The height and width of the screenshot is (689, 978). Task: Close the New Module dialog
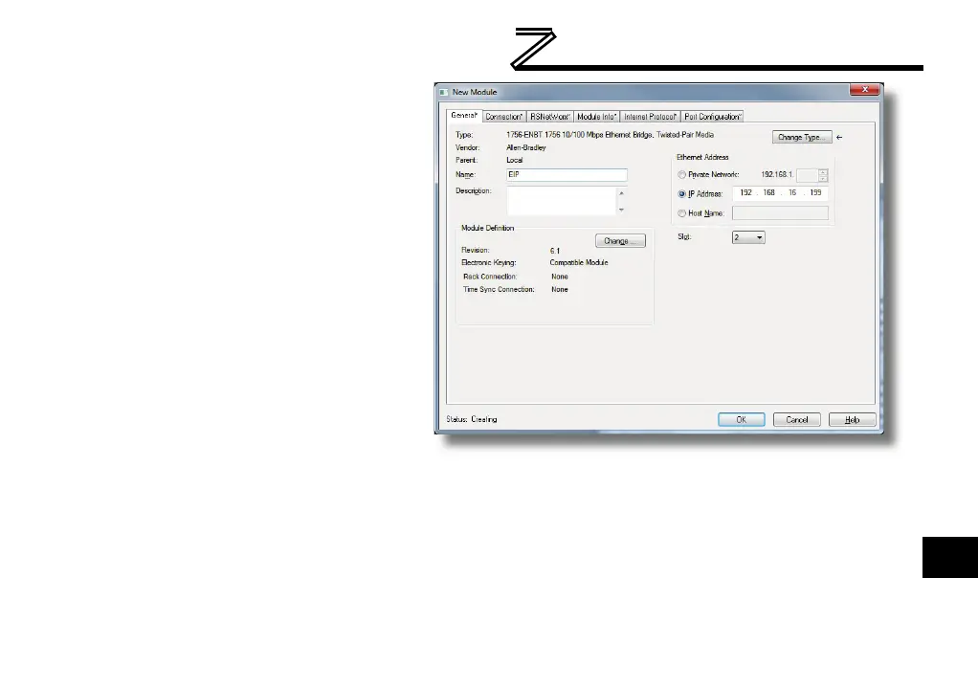click(x=864, y=90)
